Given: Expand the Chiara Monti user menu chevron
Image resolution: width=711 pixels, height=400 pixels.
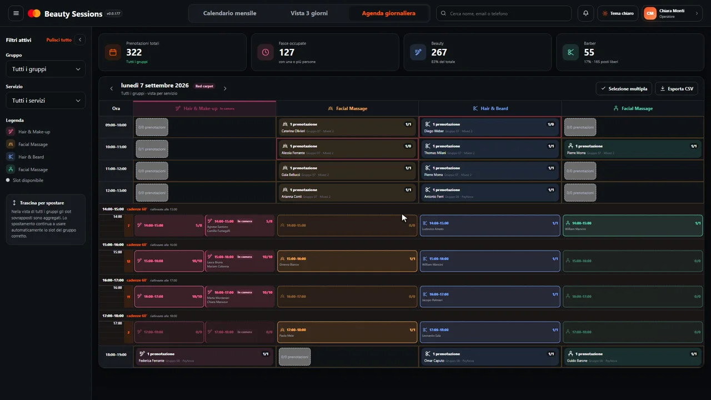Looking at the screenshot, I should point(697,13).
